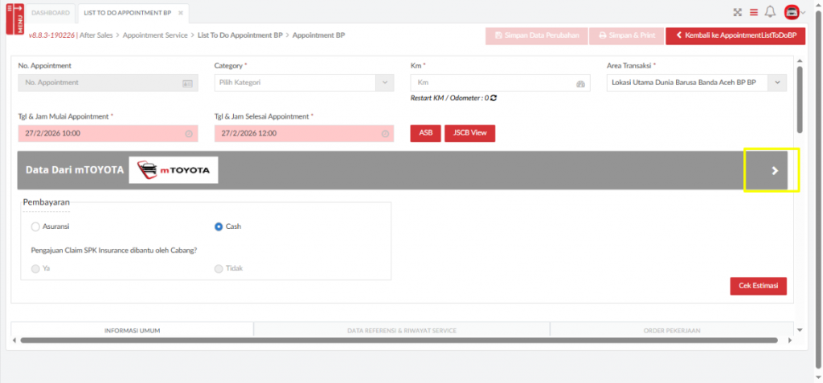Click clock icon in Tgl & Jam Mulai field
This screenshot has width=823, height=383.
[x=189, y=134]
